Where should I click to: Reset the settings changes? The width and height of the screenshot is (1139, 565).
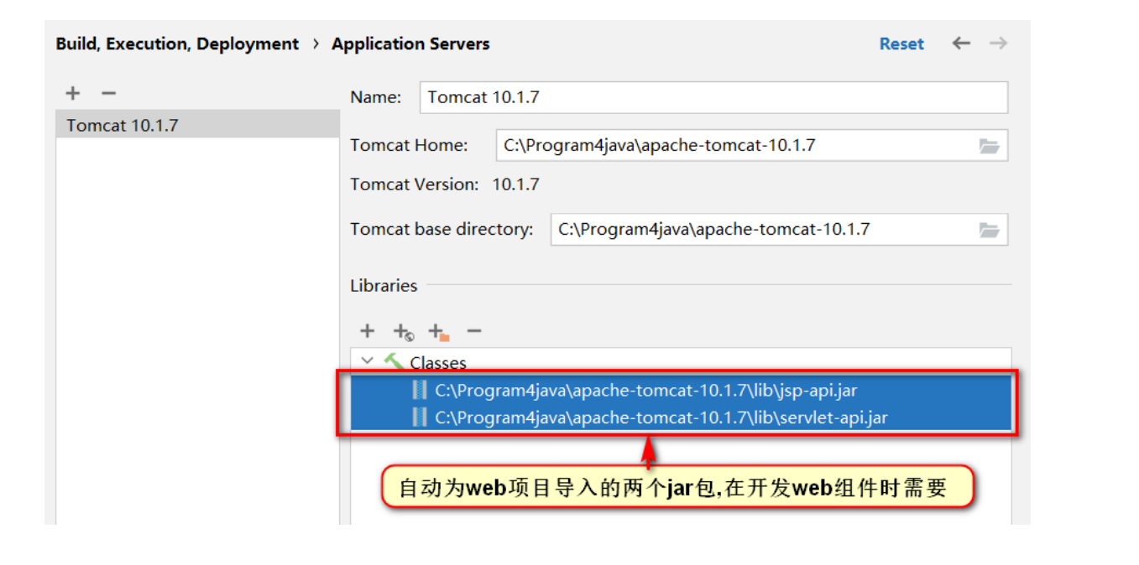pos(901,44)
